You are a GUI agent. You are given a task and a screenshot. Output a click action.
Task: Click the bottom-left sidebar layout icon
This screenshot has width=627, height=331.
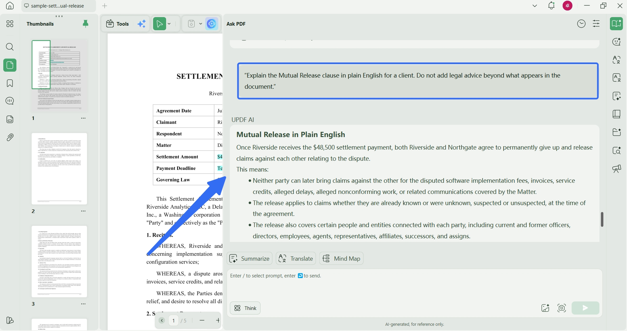(x=10, y=320)
